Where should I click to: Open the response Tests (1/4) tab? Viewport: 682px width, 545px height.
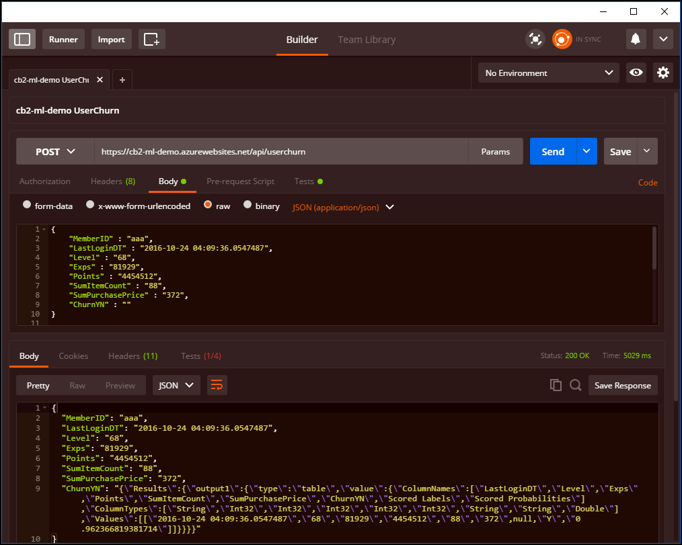point(201,356)
